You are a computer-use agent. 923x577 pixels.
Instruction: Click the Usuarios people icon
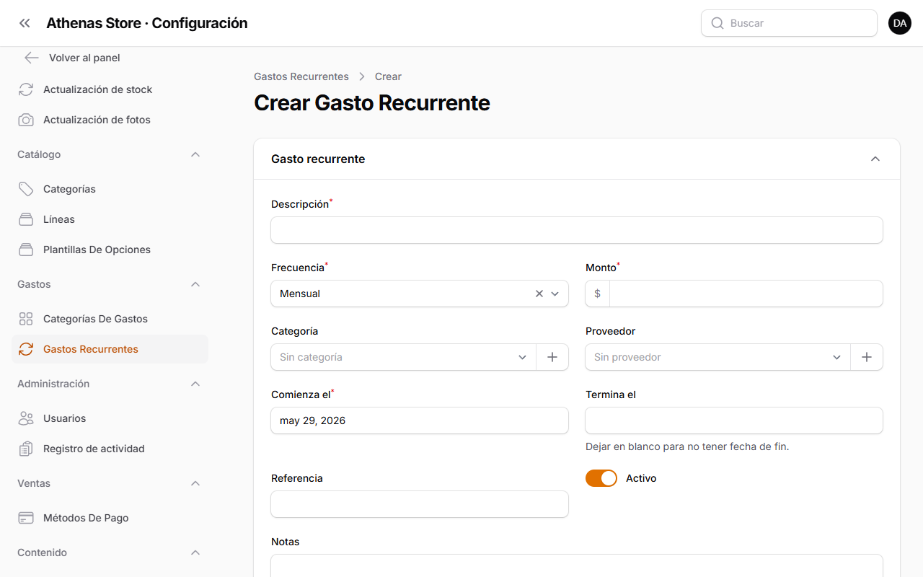click(x=26, y=418)
